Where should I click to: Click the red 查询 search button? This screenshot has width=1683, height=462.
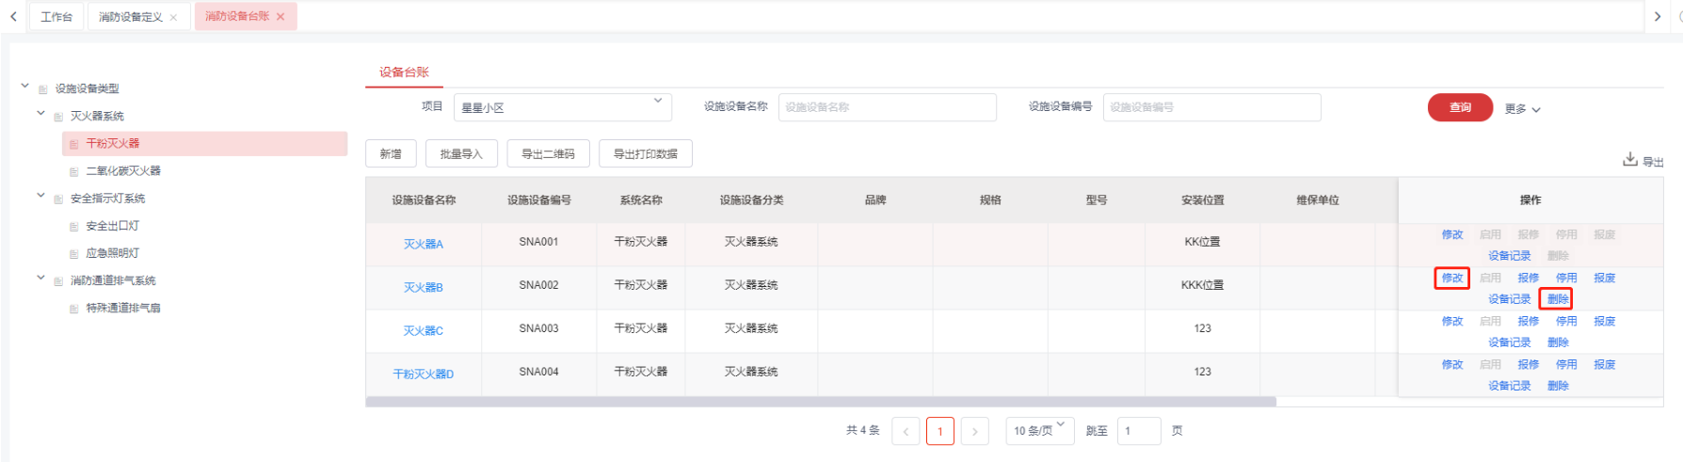(x=1460, y=107)
